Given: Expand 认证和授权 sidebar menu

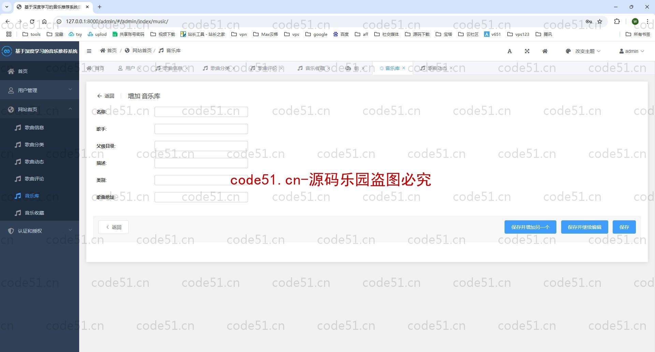Looking at the screenshot, I should click(40, 231).
